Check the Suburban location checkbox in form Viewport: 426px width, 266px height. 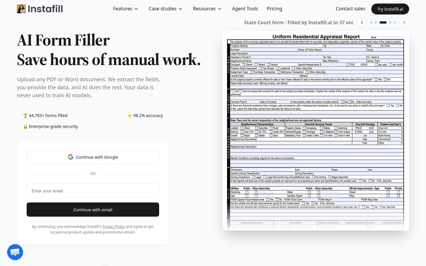256,128
